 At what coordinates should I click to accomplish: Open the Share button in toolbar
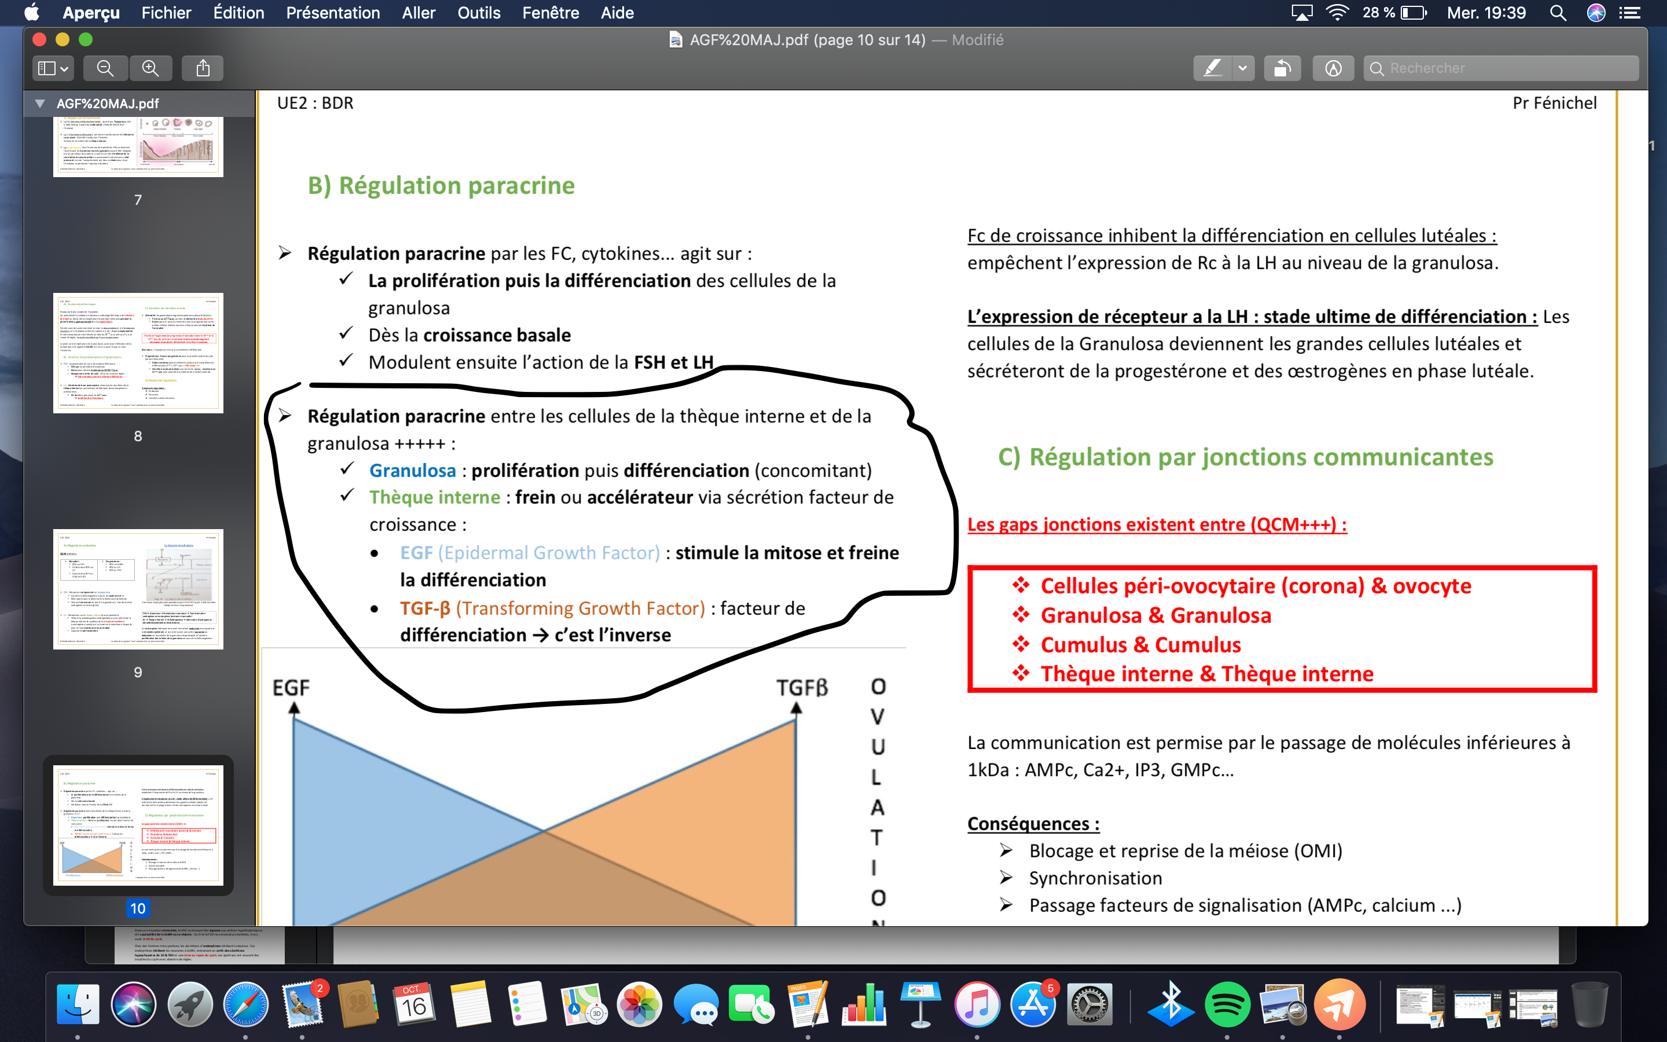(203, 68)
